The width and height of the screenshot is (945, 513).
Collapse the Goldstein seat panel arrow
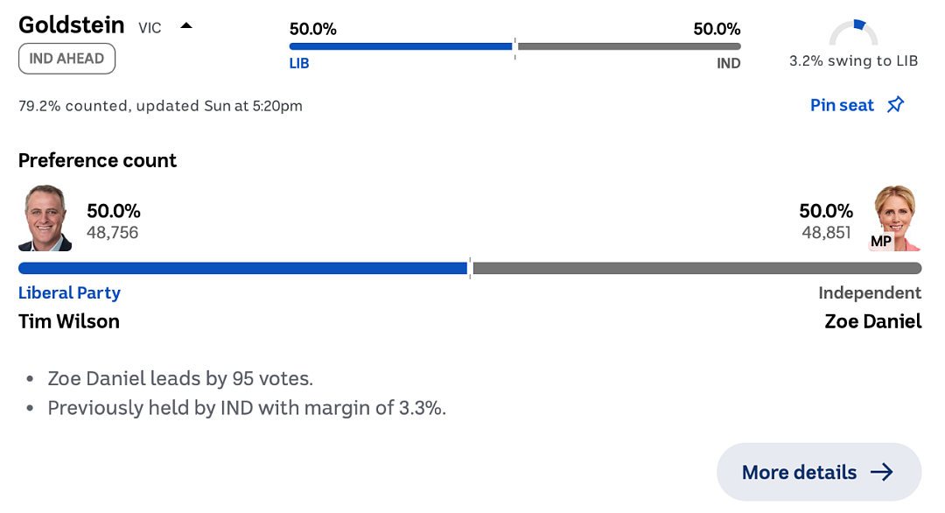[186, 26]
